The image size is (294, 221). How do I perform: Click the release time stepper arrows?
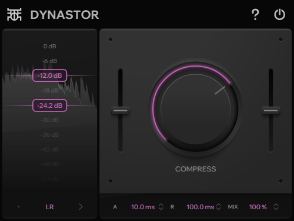(219, 207)
